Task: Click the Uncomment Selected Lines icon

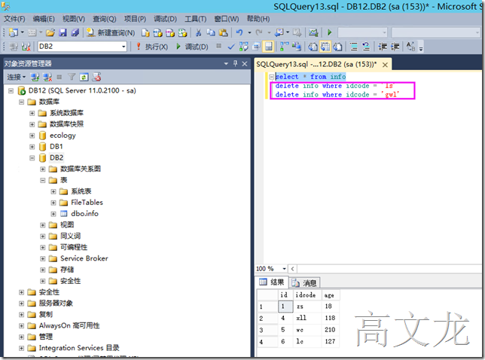Action: (x=366, y=47)
